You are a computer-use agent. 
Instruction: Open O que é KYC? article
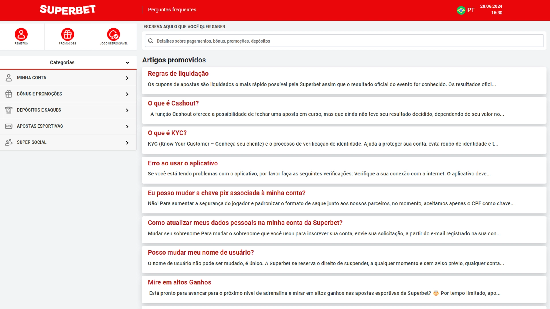click(x=167, y=133)
